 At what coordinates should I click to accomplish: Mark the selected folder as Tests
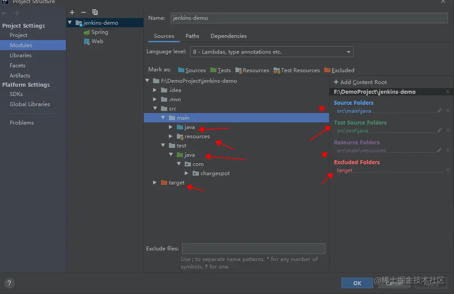220,70
